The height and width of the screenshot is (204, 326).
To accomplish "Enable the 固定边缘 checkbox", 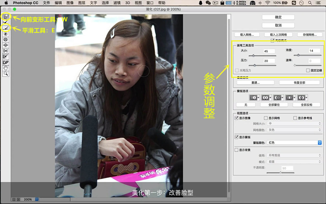I will pyautogui.click(x=308, y=70).
